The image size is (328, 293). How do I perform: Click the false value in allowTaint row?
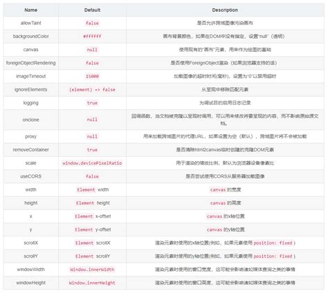[92, 23]
